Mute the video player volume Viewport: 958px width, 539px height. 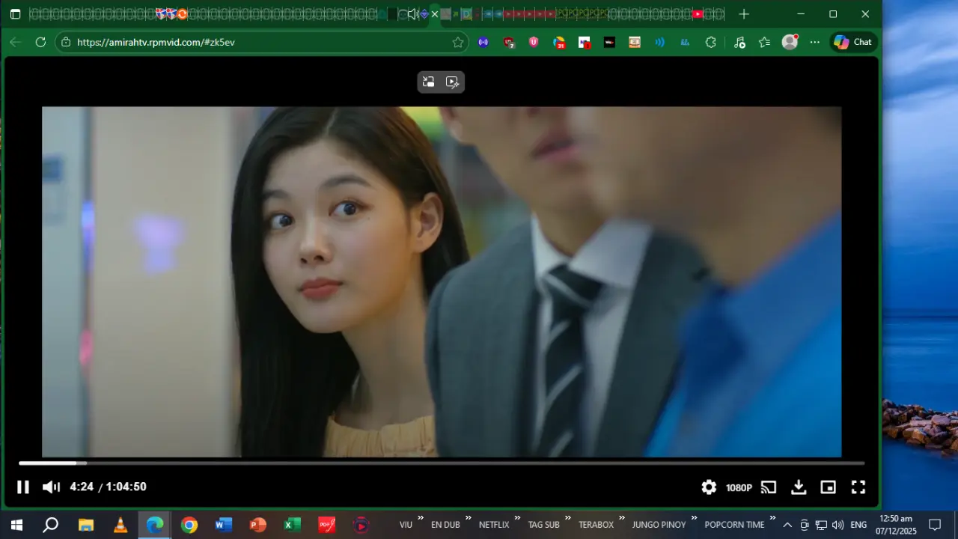pos(51,487)
